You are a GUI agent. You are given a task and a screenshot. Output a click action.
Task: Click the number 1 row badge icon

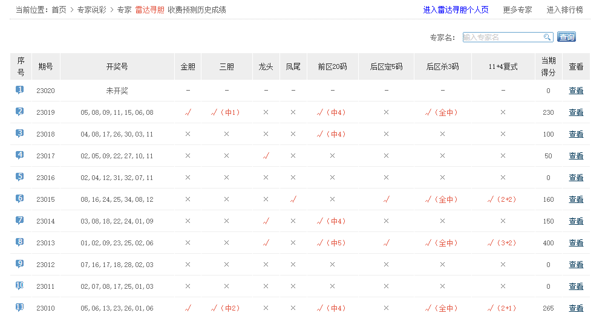20,90
